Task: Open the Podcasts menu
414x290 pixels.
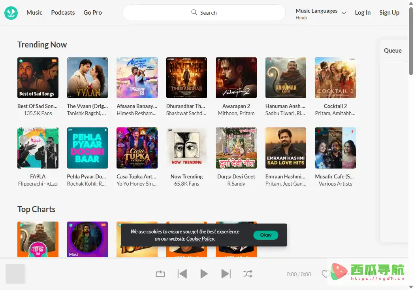Action: tap(63, 12)
